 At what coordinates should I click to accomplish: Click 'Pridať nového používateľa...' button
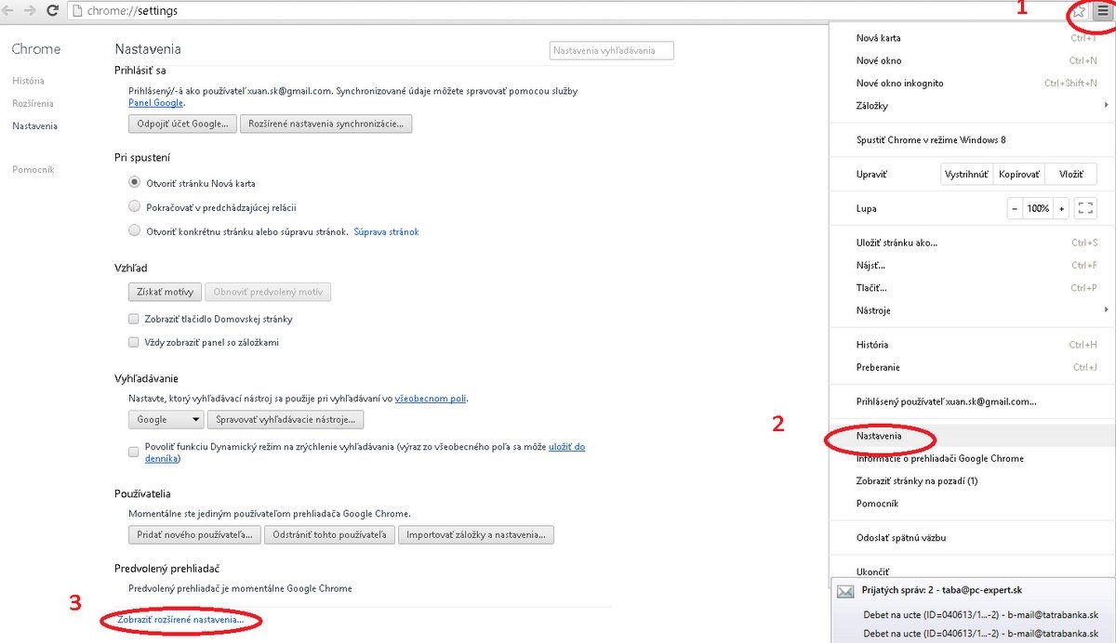tap(194, 535)
